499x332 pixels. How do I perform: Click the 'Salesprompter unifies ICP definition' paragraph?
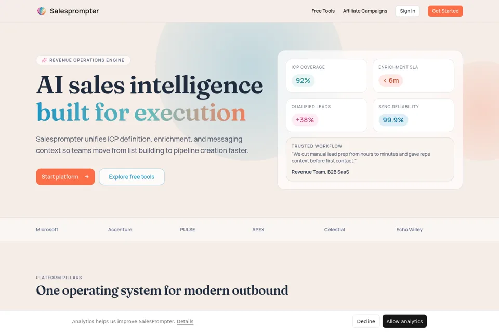click(x=142, y=145)
